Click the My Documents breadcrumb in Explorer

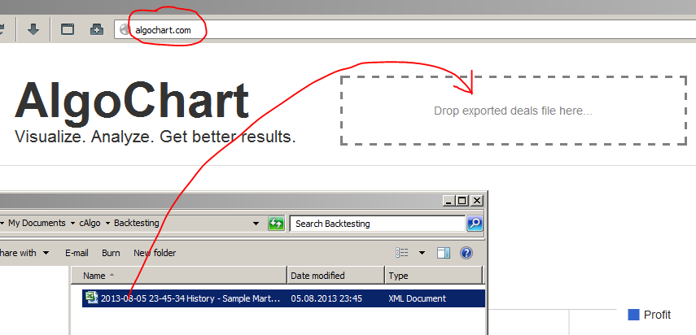tap(37, 223)
